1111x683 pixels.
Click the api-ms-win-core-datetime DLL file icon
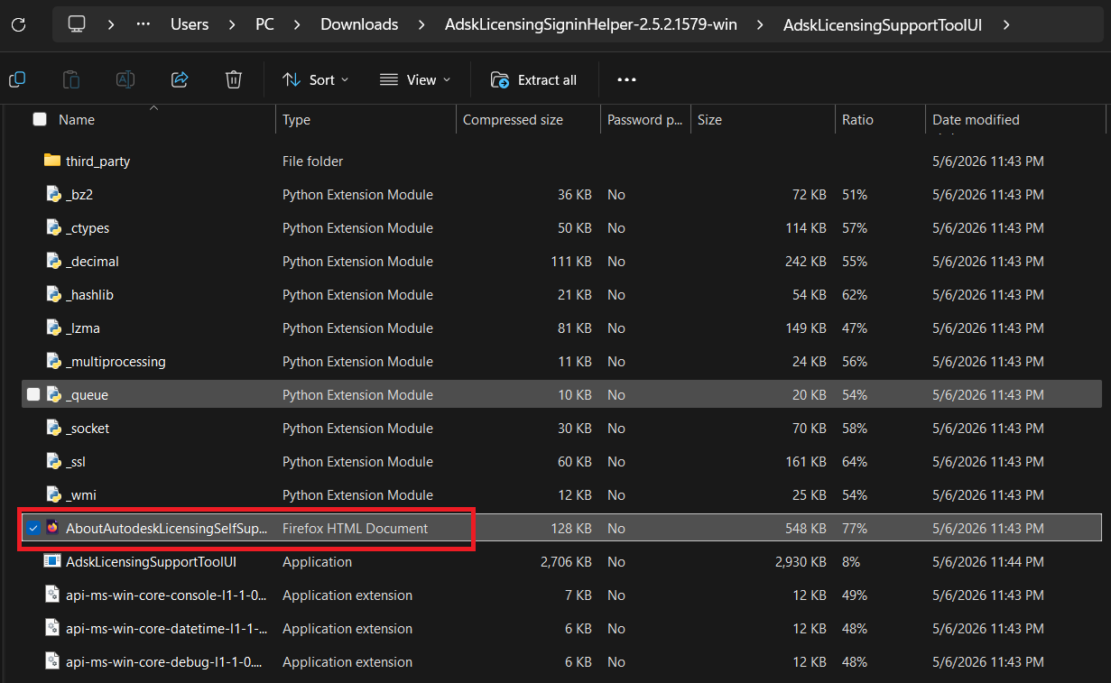click(52, 628)
